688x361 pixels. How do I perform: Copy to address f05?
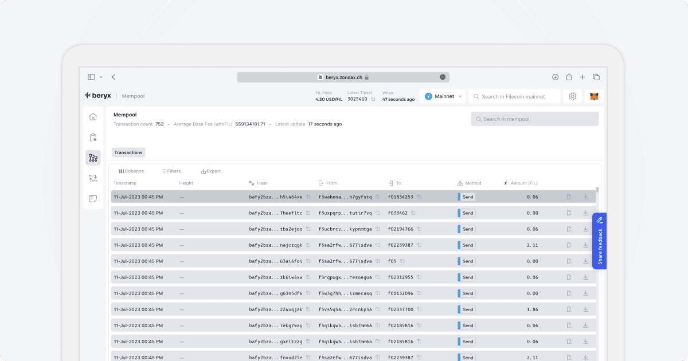[402, 261]
